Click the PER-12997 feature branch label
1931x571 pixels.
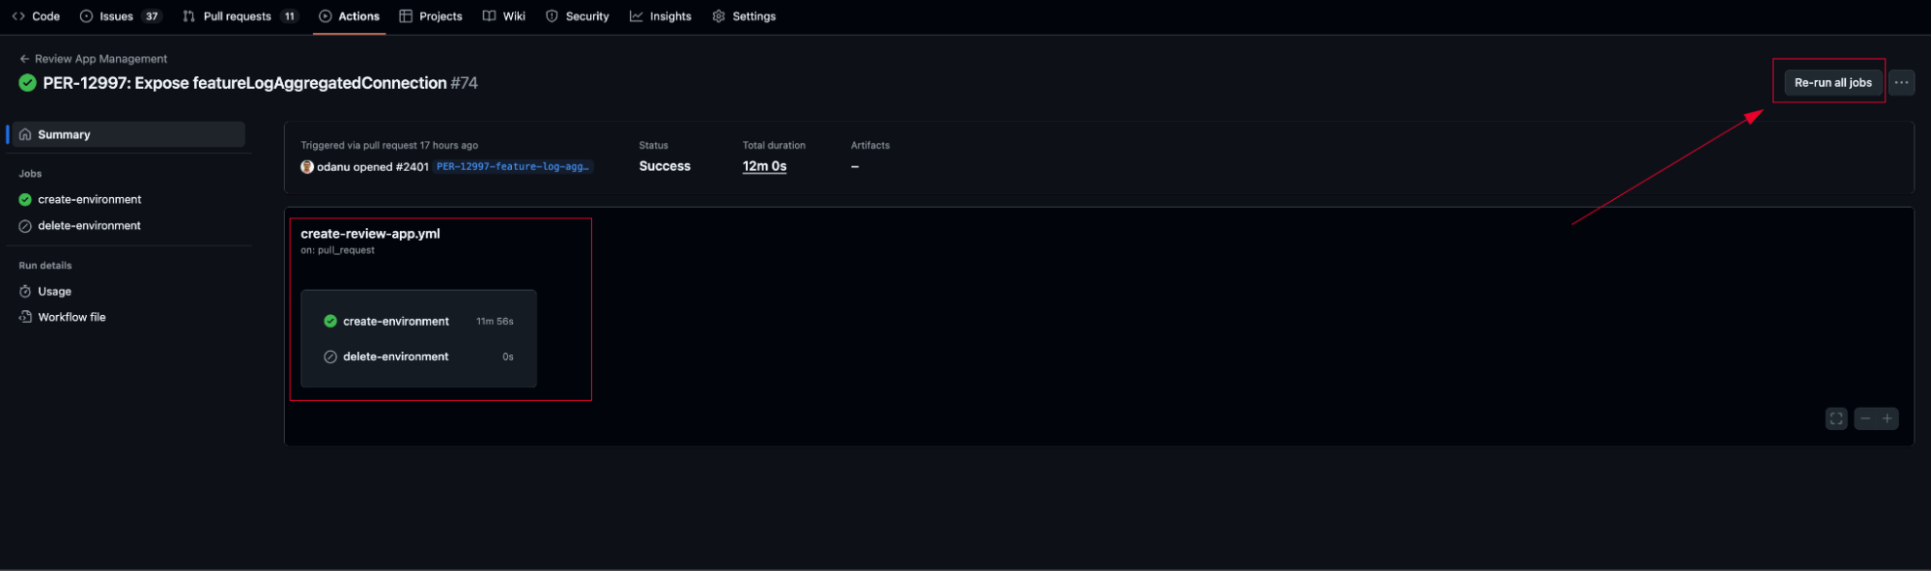point(512,167)
